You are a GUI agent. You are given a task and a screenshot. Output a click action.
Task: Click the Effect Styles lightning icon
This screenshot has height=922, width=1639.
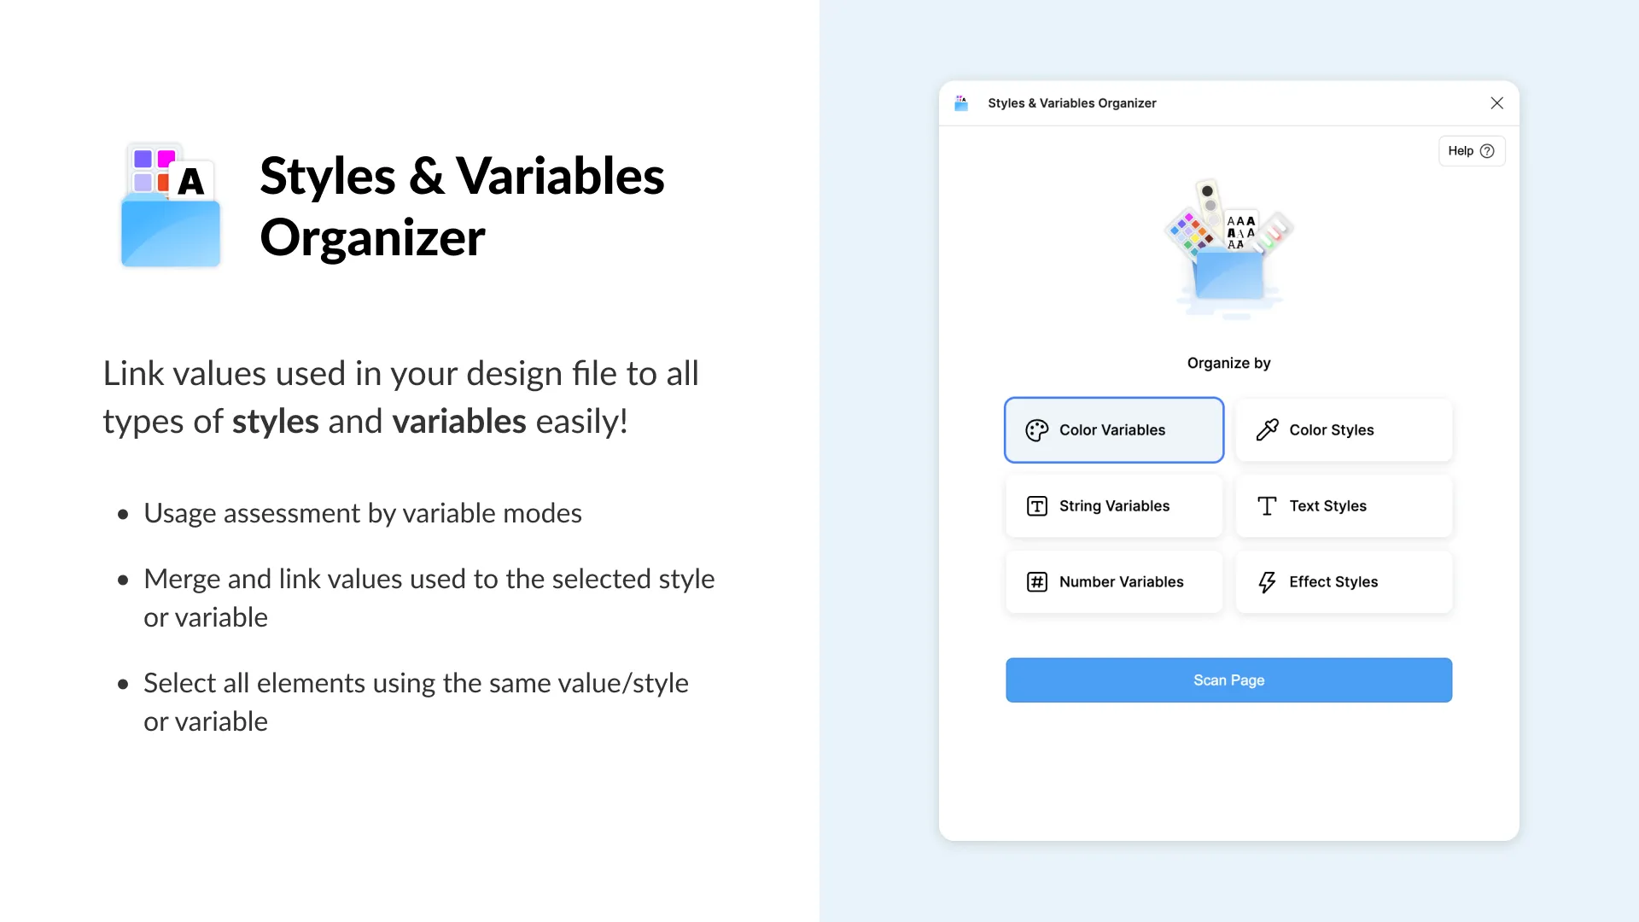(1269, 581)
